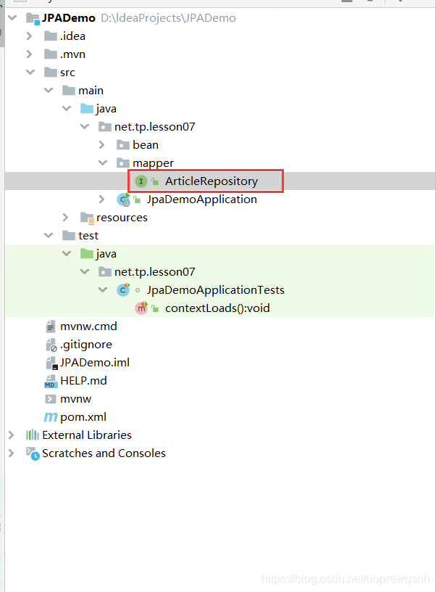Select the JPADemo.iml file
436x592 pixels.
pos(95,363)
